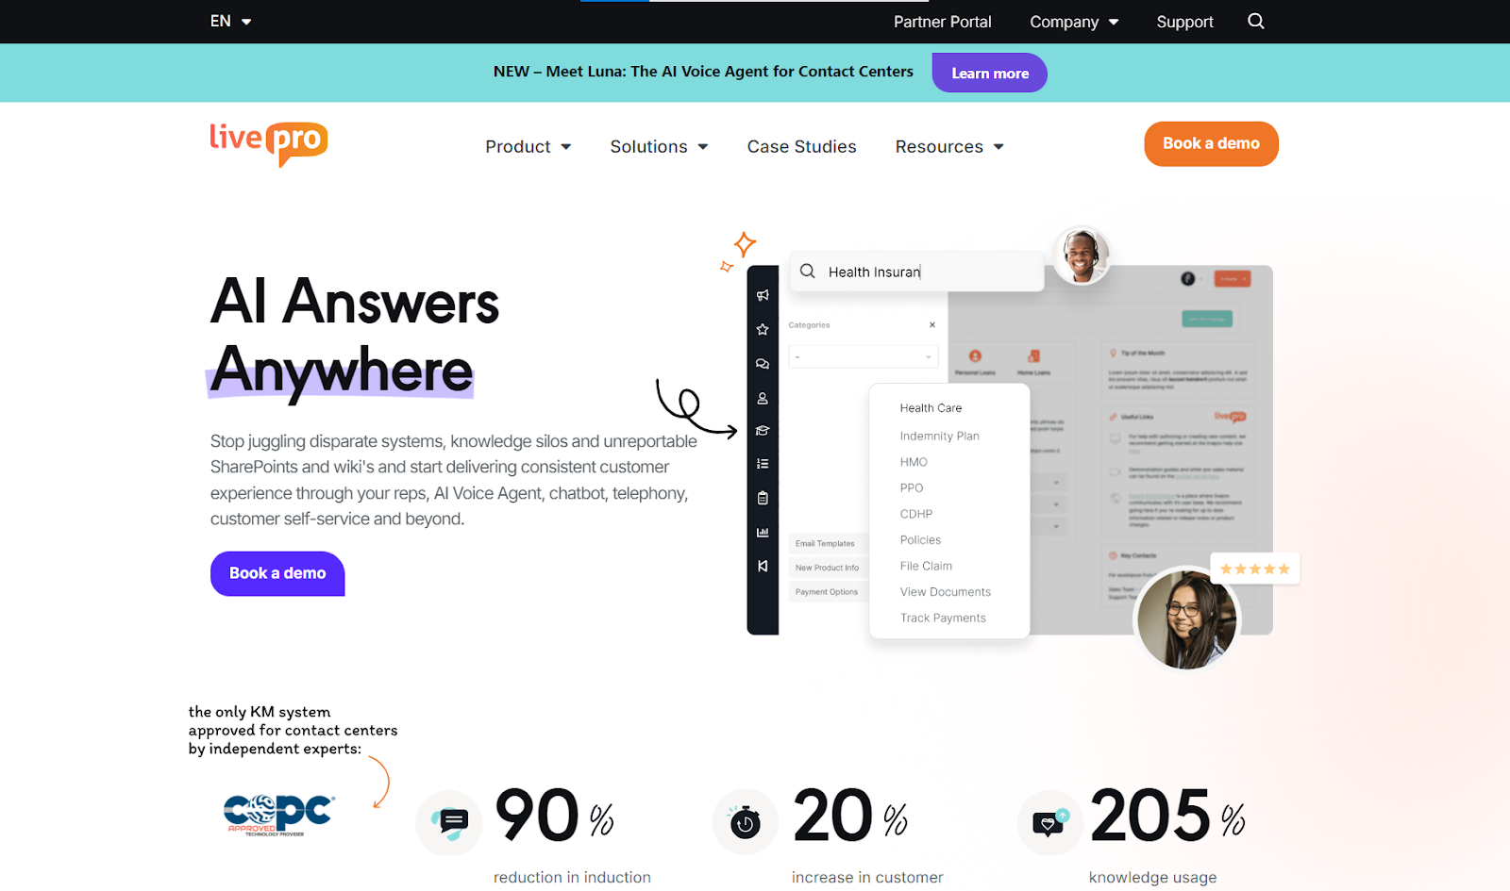Screen dimensions: 1510x891
Task: Expand the Solutions menu
Action: click(659, 146)
